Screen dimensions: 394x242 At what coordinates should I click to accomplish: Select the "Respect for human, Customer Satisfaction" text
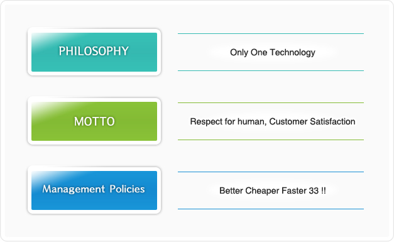point(273,121)
